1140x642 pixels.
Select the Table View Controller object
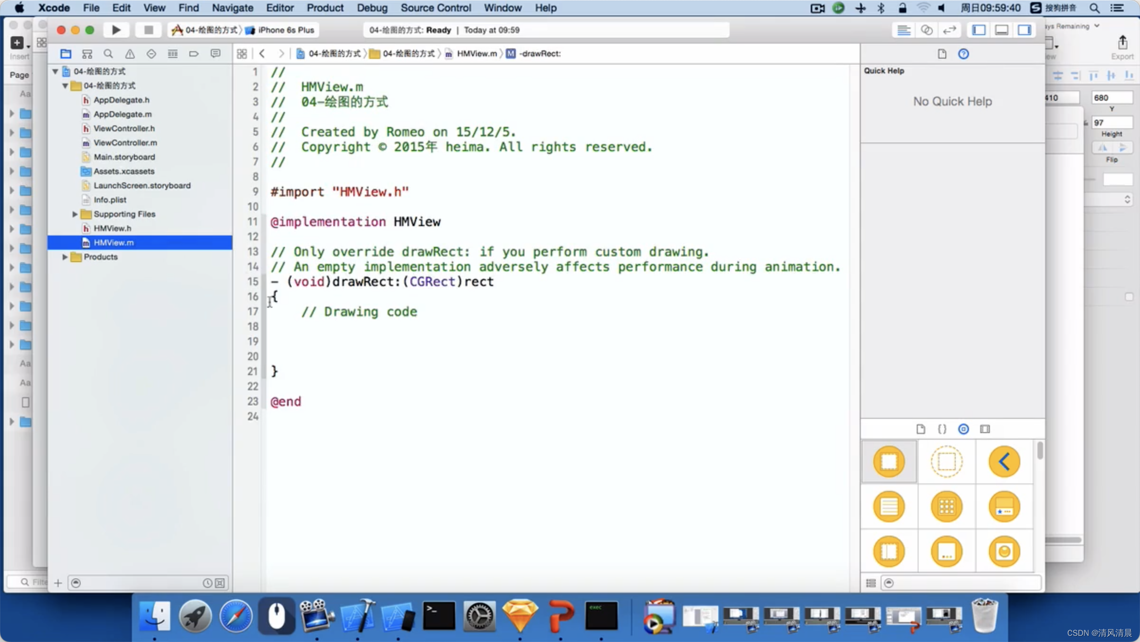click(889, 507)
